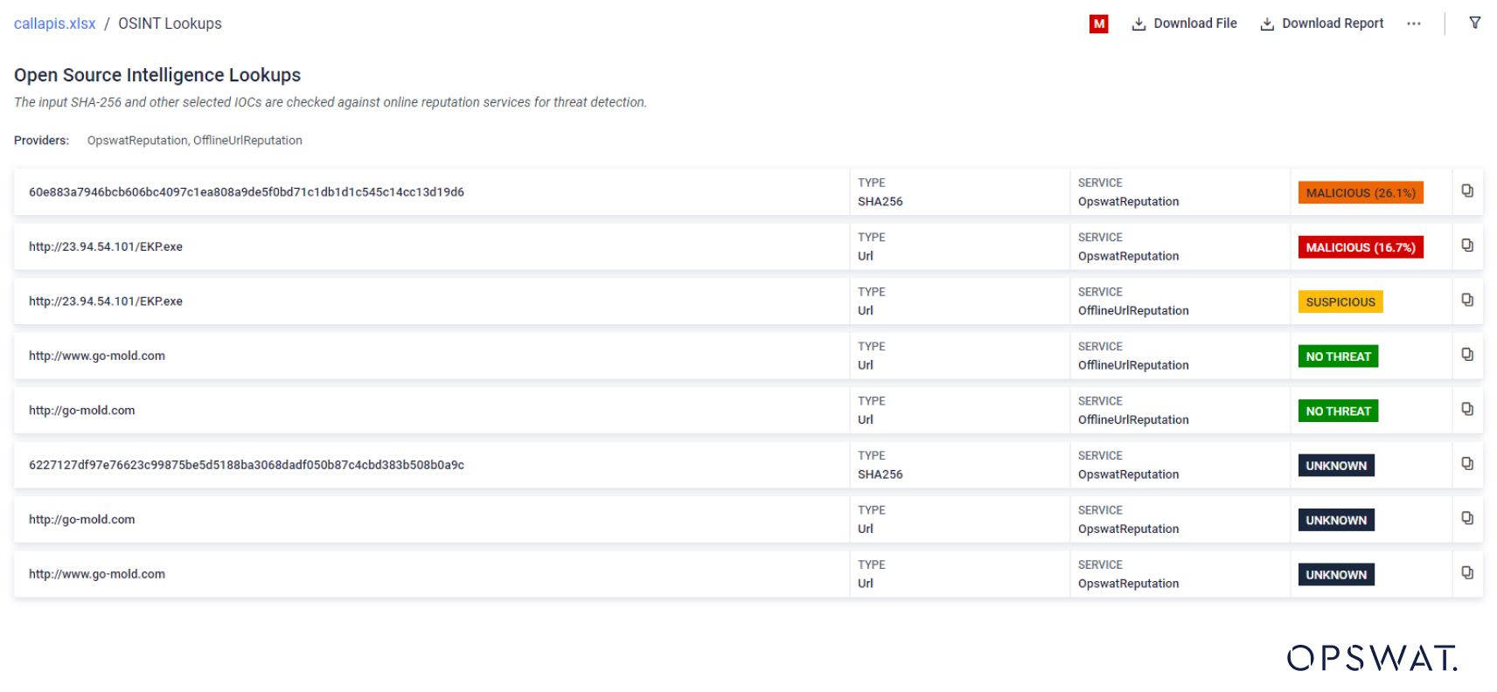The height and width of the screenshot is (692, 1497).
Task: Open the three-dots more options menu
Action: (1414, 24)
